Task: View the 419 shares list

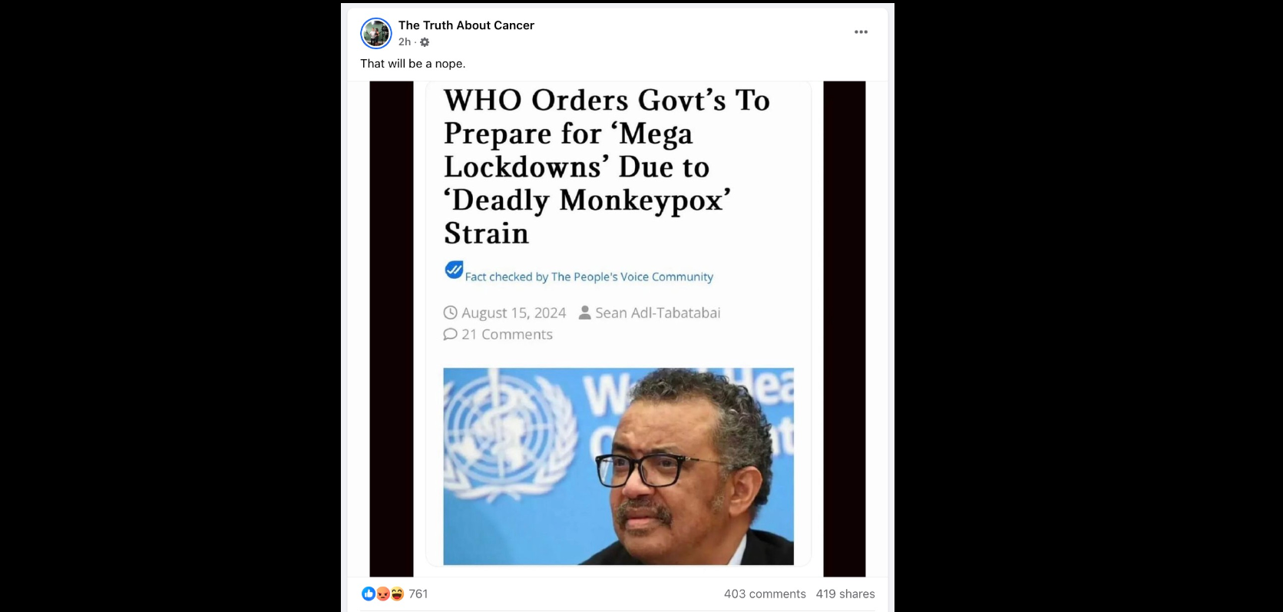Action: coord(845,594)
